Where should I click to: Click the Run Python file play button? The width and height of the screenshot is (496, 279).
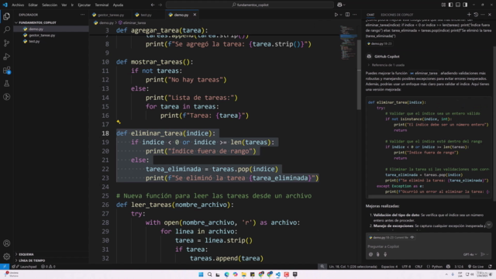click(336, 15)
